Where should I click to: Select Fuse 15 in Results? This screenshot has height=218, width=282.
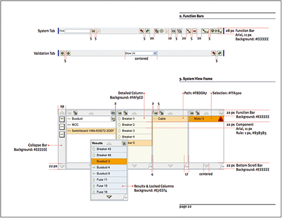pyautogui.click(x=109, y=186)
